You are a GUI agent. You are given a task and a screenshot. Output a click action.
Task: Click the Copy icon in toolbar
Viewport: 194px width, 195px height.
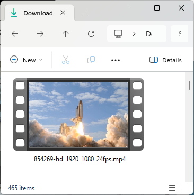point(91,60)
